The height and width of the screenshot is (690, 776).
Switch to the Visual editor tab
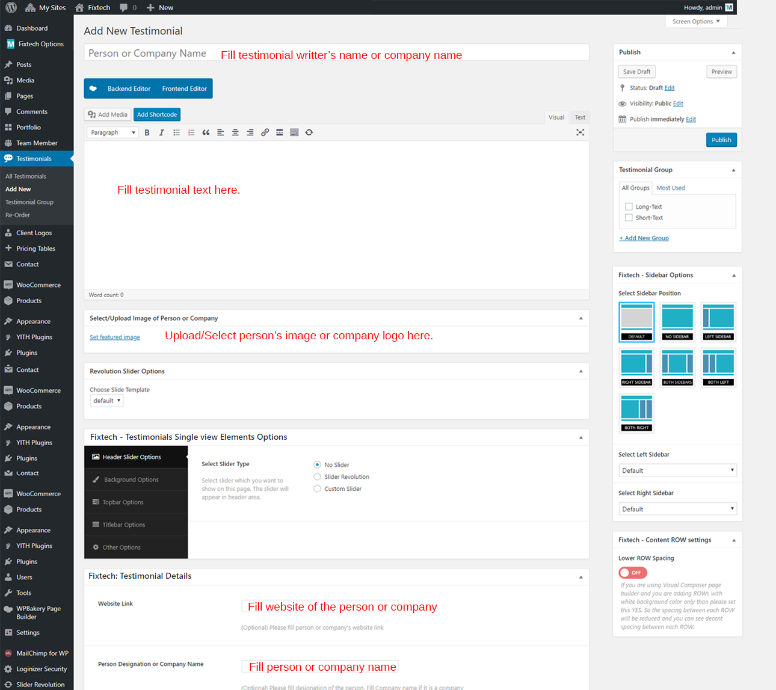pyautogui.click(x=556, y=117)
